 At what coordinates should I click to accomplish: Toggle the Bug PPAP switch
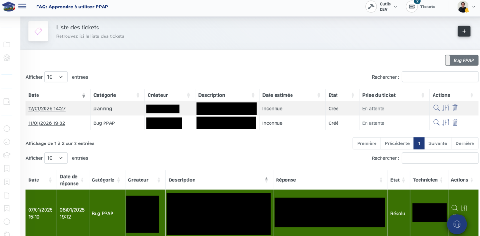[462, 60]
